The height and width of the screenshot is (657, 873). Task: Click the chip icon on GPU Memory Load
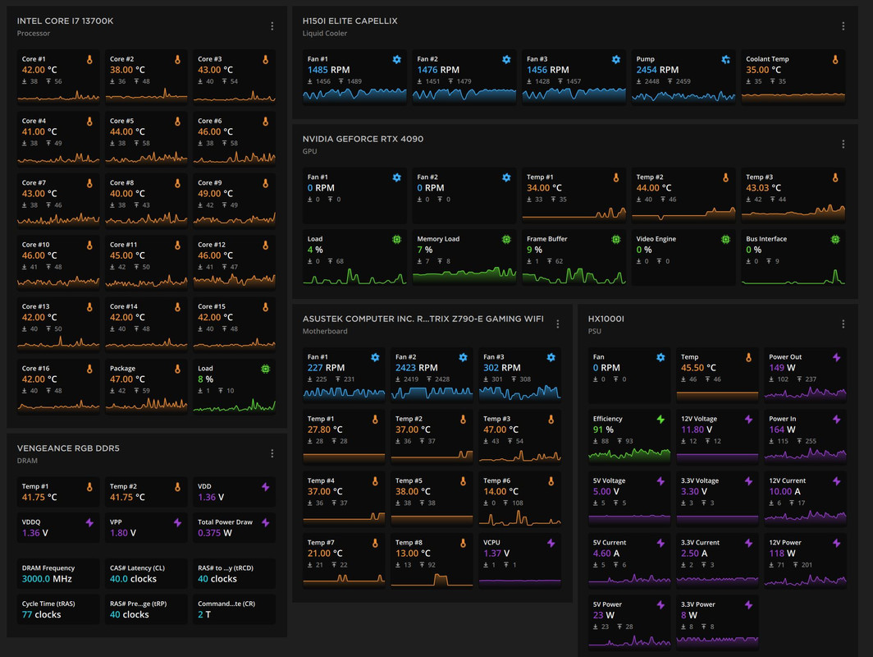click(x=506, y=240)
